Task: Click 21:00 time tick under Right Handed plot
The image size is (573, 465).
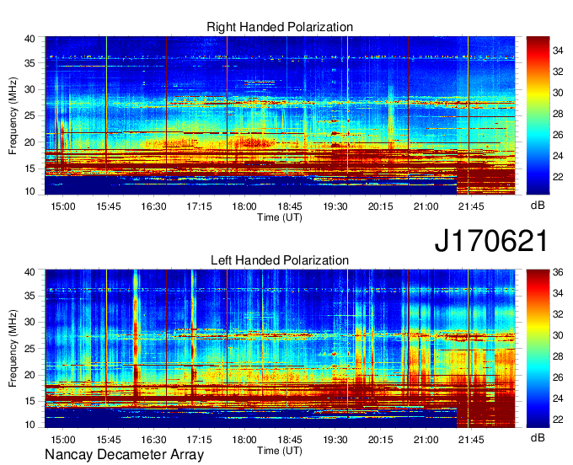Action: coord(426,206)
